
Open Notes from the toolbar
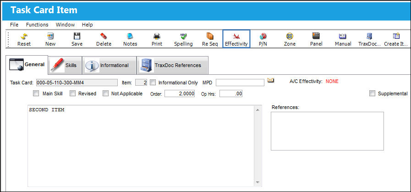tap(130, 39)
